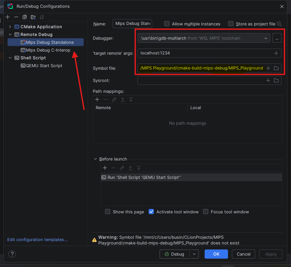
Task: Uncheck Activate tool window checkbox
Action: (x=151, y=212)
